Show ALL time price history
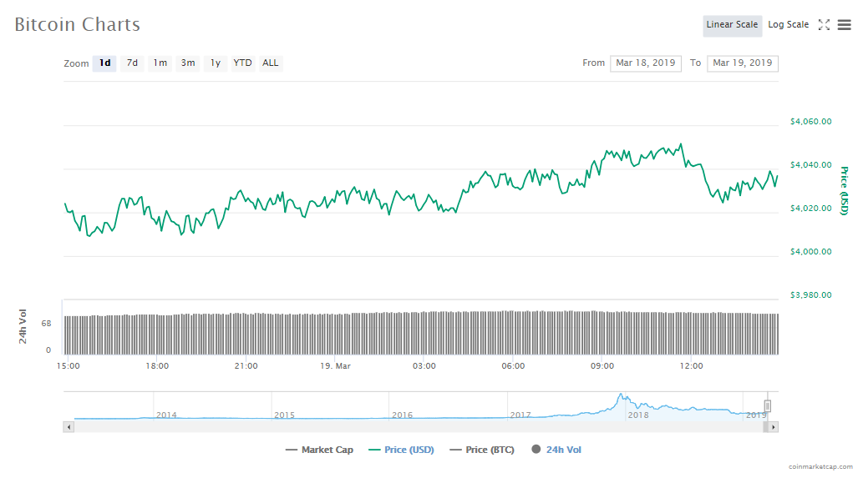 (x=271, y=63)
